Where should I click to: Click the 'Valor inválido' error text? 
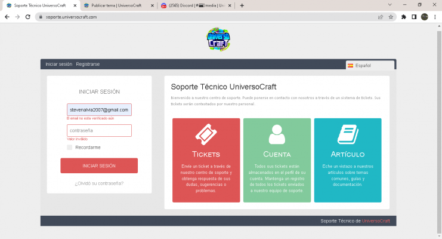click(77, 139)
